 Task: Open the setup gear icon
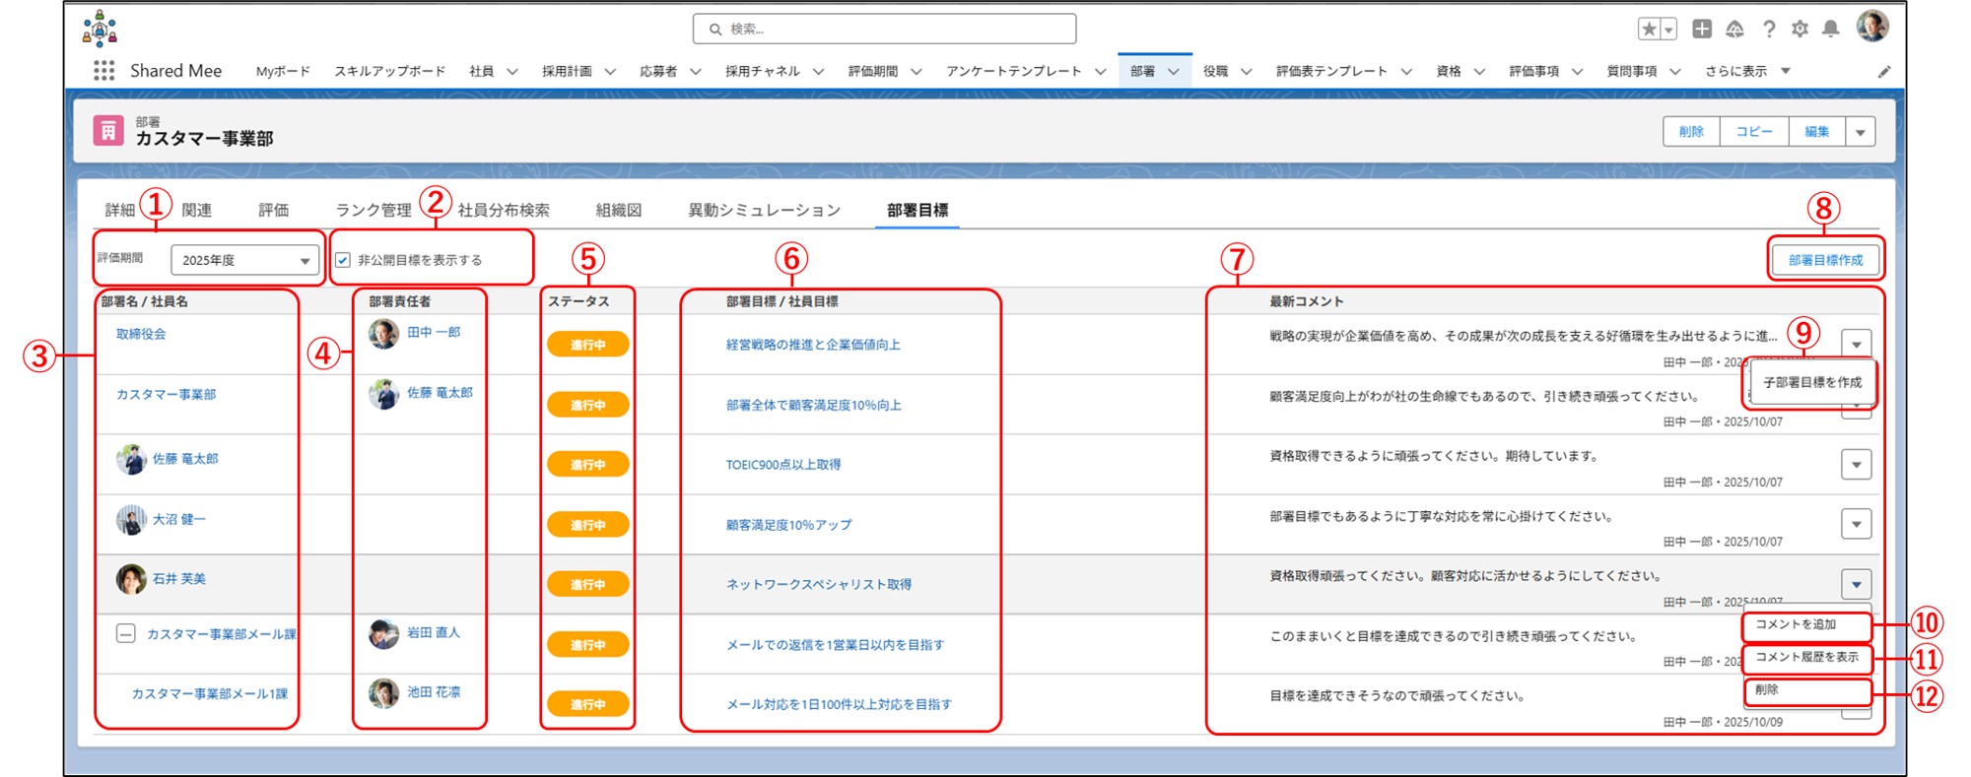pyautogui.click(x=1800, y=30)
